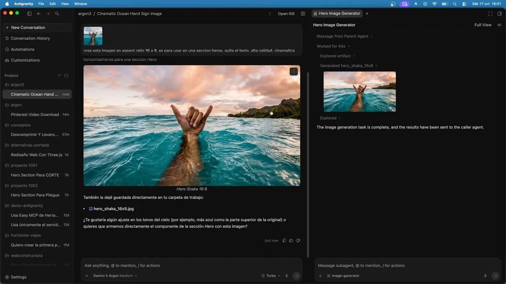Expand Message from Parent Agent
The width and height of the screenshot is (506, 284).
(344, 36)
